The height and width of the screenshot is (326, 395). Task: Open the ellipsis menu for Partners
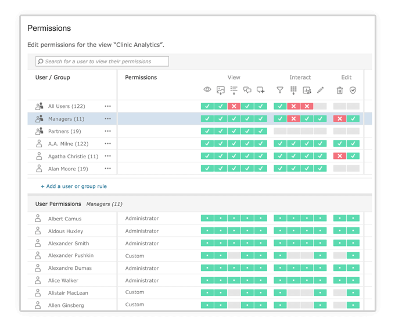tap(107, 132)
